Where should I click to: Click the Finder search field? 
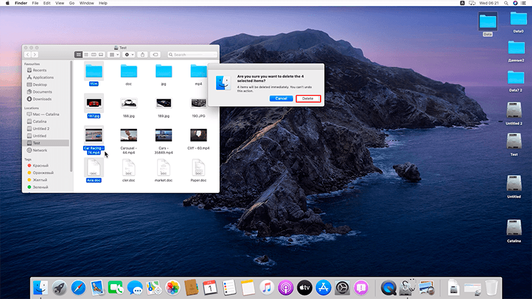point(191,54)
